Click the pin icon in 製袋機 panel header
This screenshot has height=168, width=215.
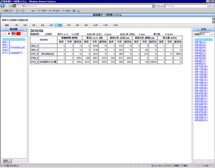click(25, 29)
